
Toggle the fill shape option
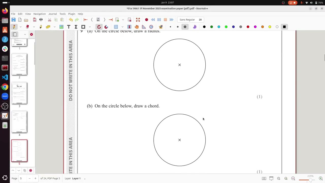pos(195,27)
